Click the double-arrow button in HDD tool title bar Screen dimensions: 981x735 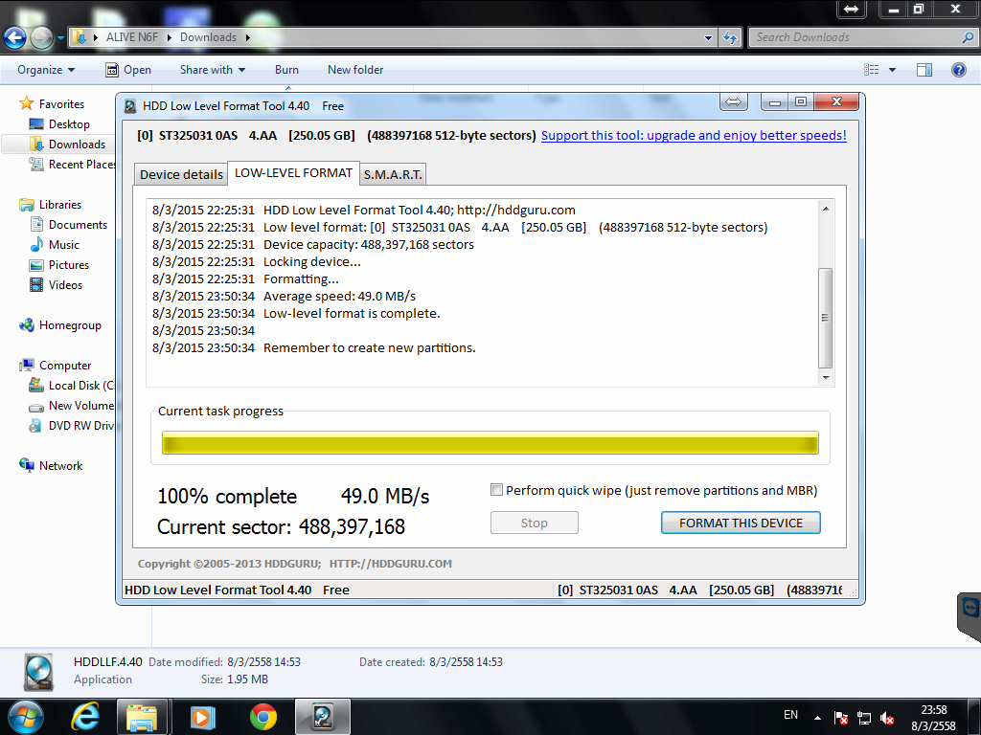(x=734, y=101)
